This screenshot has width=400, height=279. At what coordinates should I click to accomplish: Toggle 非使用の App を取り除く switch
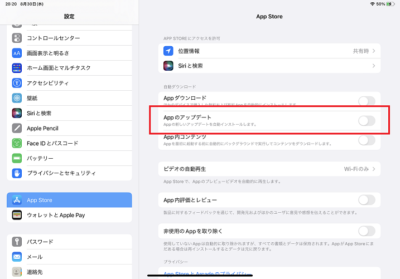[367, 231]
